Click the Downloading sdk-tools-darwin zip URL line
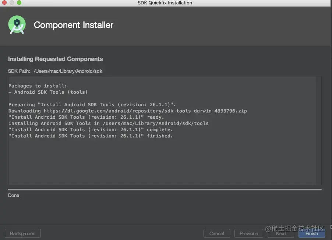Image resolution: width=332 pixels, height=240 pixels. (x=128, y=111)
